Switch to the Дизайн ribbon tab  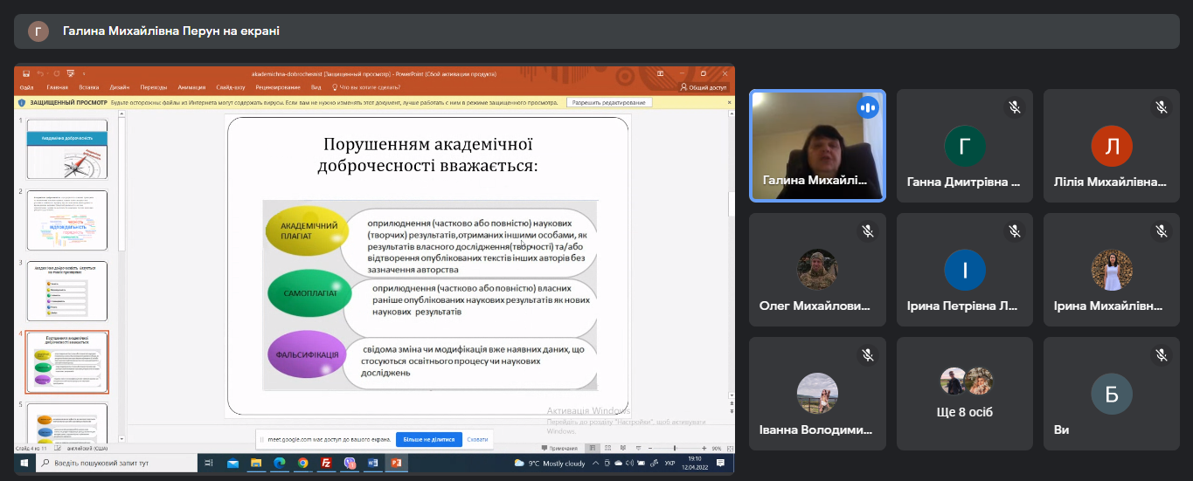click(x=120, y=87)
